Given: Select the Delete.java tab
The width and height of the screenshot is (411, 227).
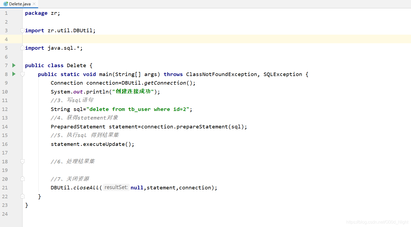Looking at the screenshot, I should (19, 4).
